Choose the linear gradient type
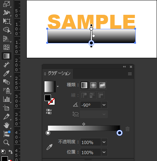Image resolution: width=157 pixels, height=161 pixels. click(x=84, y=85)
